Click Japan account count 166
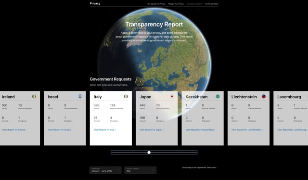308x180 pixels. 142,118
